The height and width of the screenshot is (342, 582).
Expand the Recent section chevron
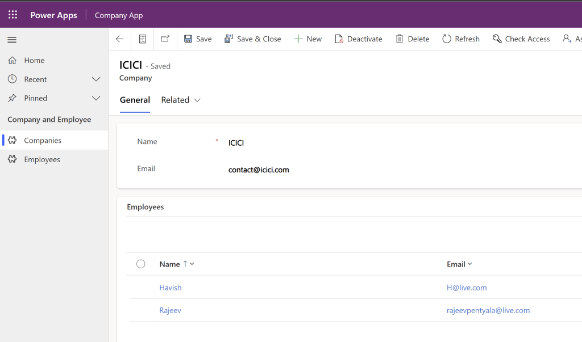coord(96,79)
